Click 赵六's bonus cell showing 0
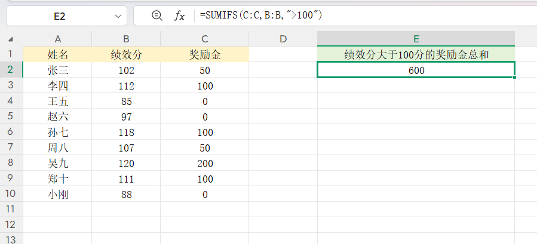537x244 pixels. pyautogui.click(x=205, y=116)
